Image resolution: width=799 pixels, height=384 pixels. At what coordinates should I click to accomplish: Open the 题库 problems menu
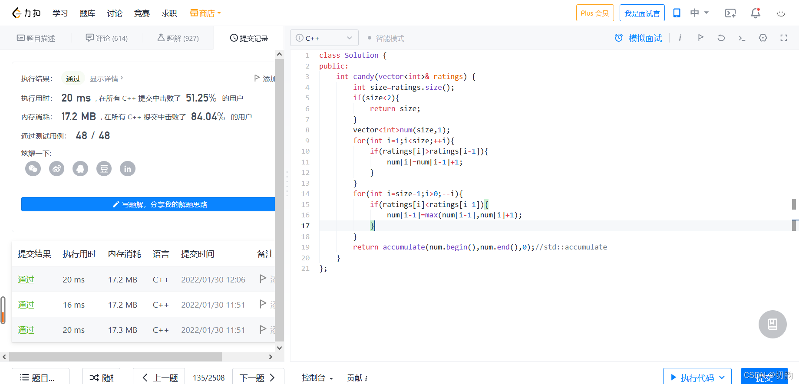[87, 13]
